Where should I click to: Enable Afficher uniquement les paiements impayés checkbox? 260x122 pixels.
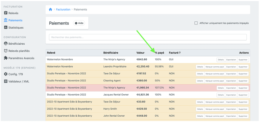(196, 23)
